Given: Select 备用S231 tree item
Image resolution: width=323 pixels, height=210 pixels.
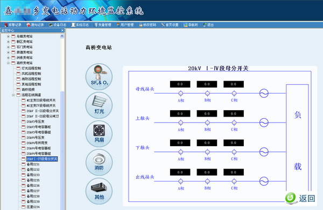Looking at the screenshot, I should coord(33,164).
